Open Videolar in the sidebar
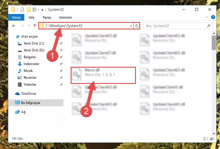 tap(30, 84)
